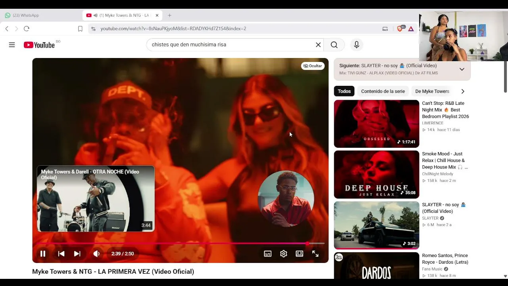Open the Dardos video thumbnail
The height and width of the screenshot is (286, 508).
click(377, 266)
